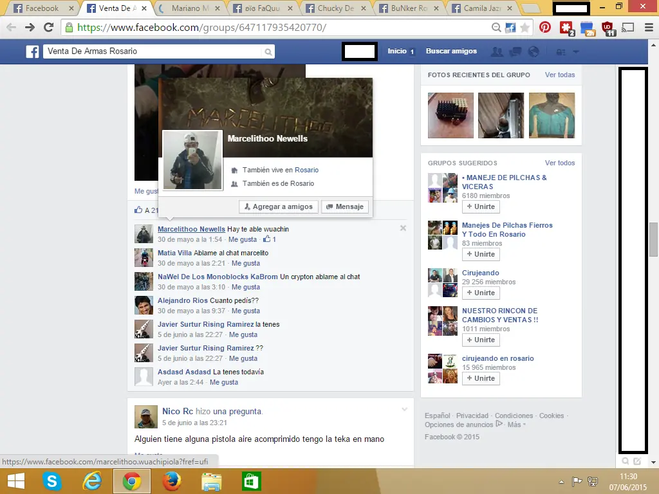Image resolution: width=659 pixels, height=494 pixels.
Task: Switch to the Mariano M browser tab
Action: [x=190, y=8]
